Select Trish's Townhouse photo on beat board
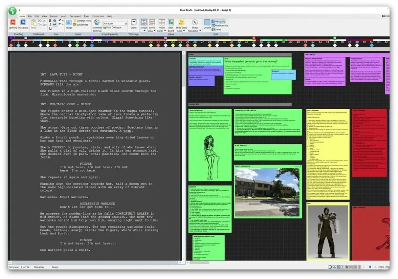 click(x=267, y=192)
